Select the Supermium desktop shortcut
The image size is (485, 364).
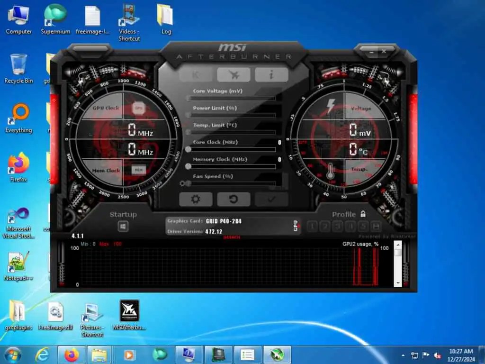coord(55,19)
